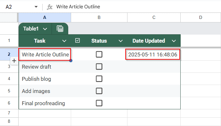Viewport: 221px width, 126px height.
Task: Open the Status column dropdown arrow
Action: coord(120,41)
